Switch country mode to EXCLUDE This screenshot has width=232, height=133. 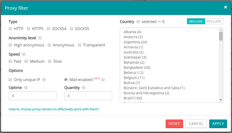pos(214,21)
